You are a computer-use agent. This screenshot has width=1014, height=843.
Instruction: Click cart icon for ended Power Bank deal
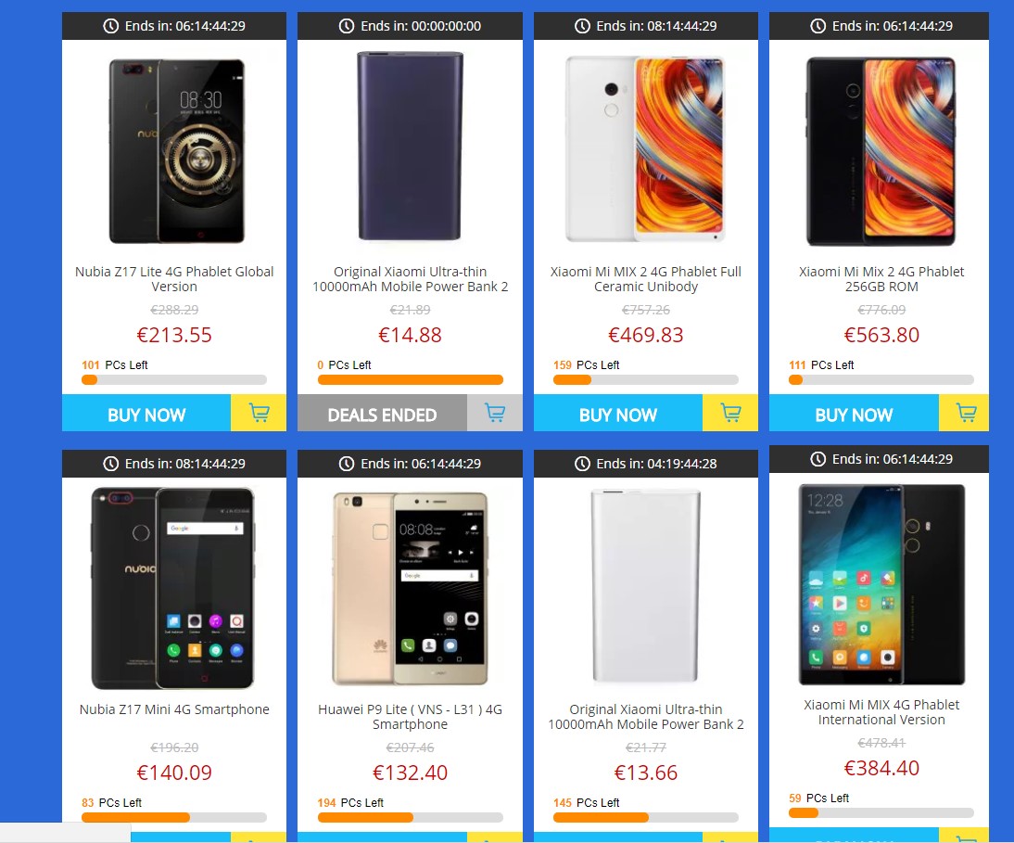(x=495, y=413)
